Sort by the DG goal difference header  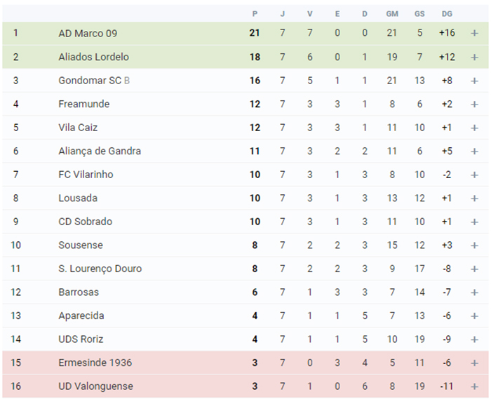pos(447,14)
